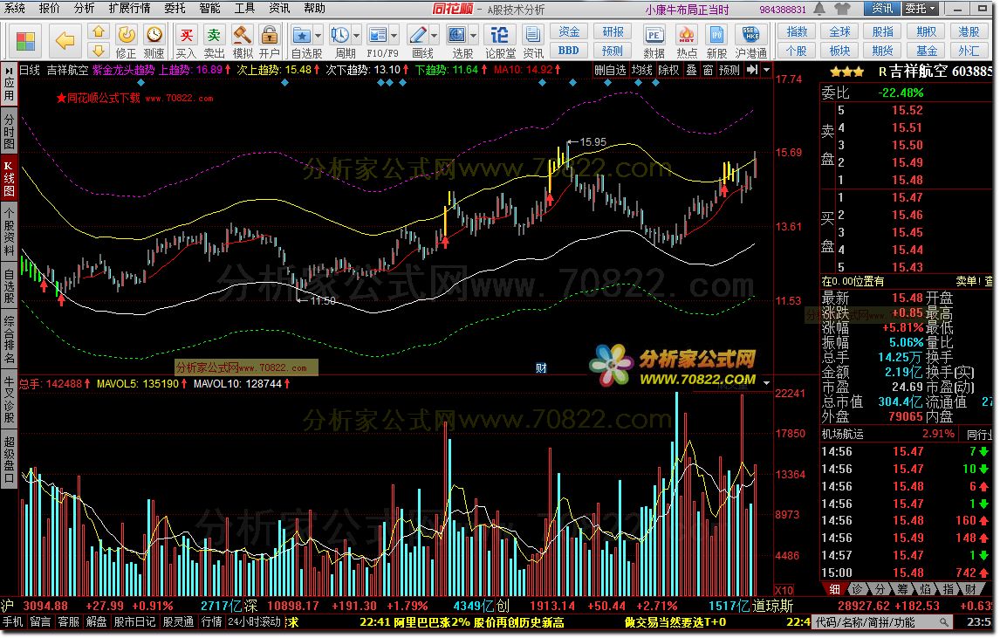Open the 扩展行情 menu
The image size is (1000, 638).
point(129,9)
